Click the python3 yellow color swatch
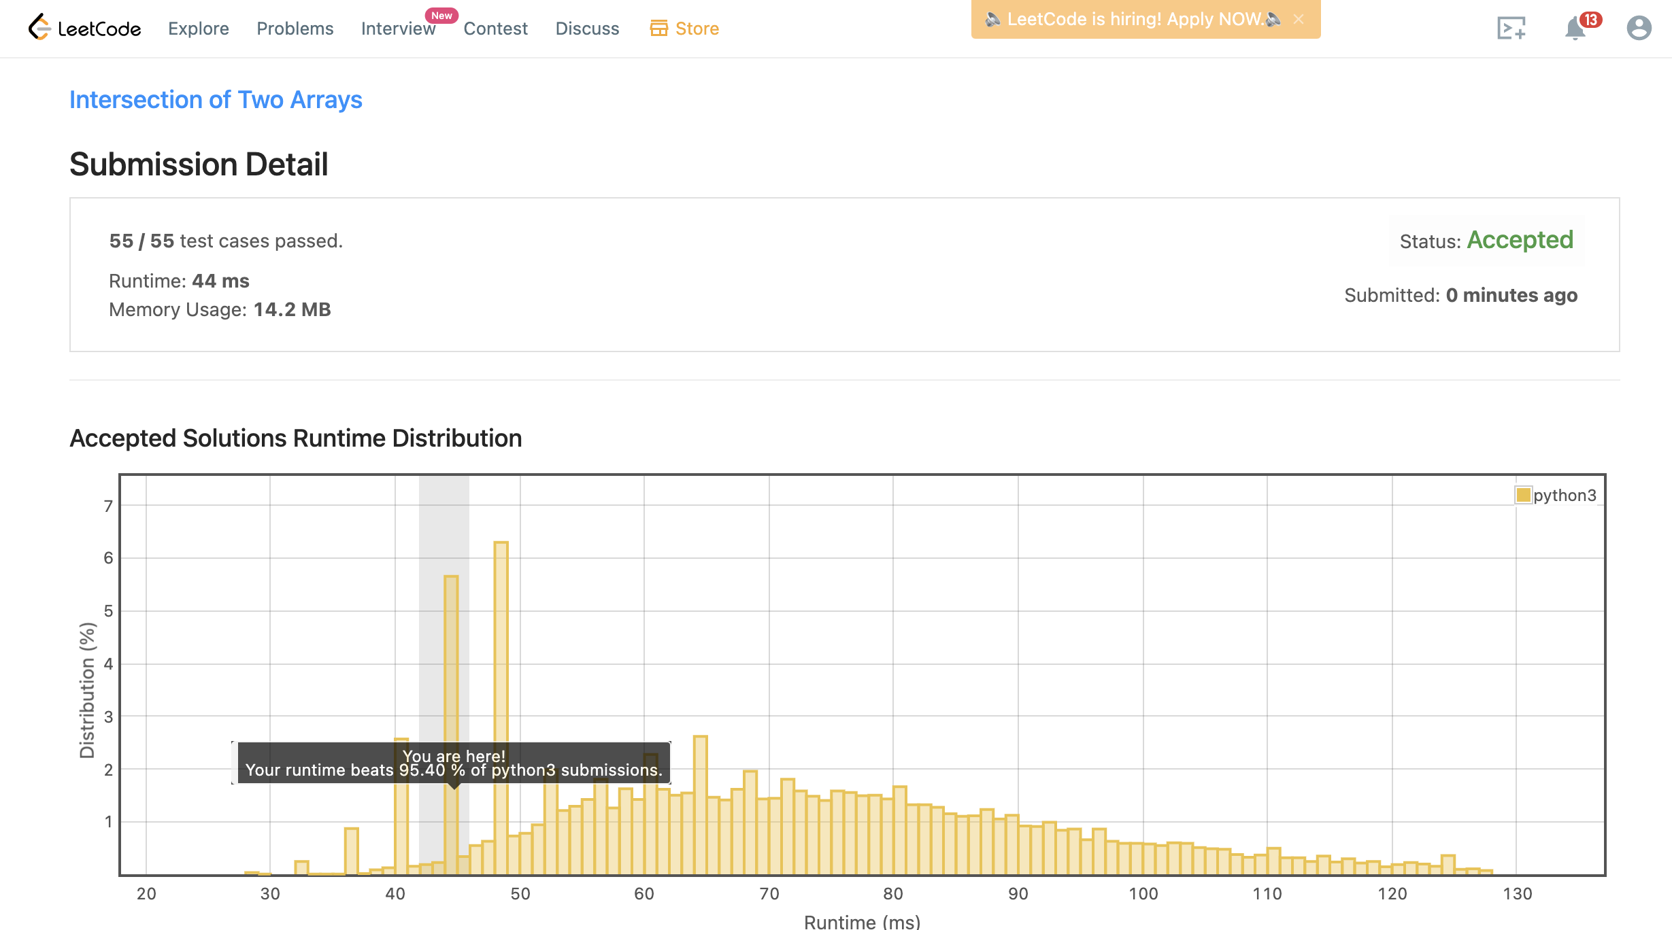The width and height of the screenshot is (1672, 930). pos(1523,495)
